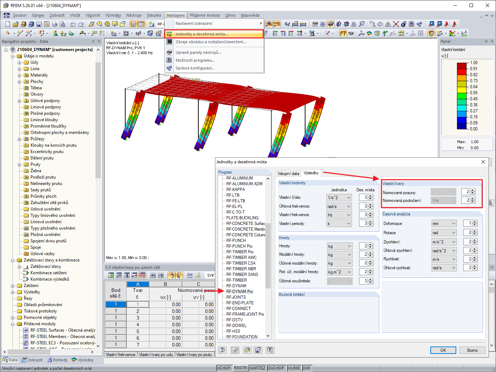Toggle UCHOP snap in status bar
This screenshot has height=372, width=496.
(x=224, y=368)
